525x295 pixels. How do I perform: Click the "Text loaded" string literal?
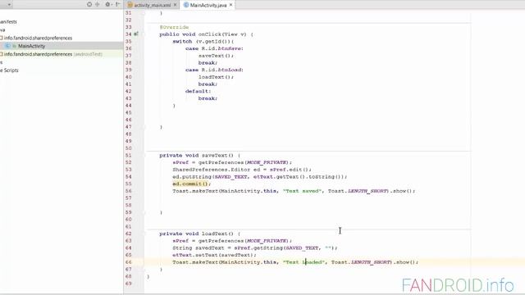coord(304,262)
